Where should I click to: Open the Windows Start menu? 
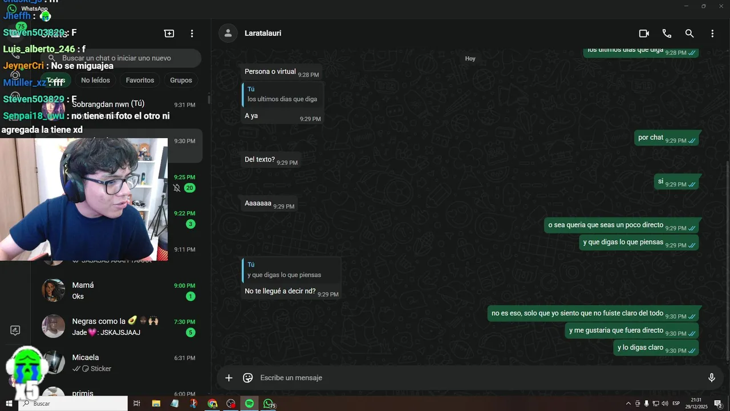pyautogui.click(x=9, y=404)
